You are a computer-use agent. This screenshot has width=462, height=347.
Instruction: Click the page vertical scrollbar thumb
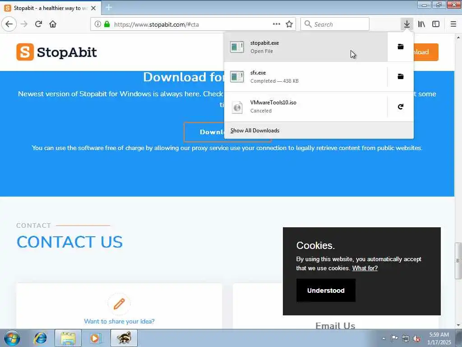[x=458, y=261]
